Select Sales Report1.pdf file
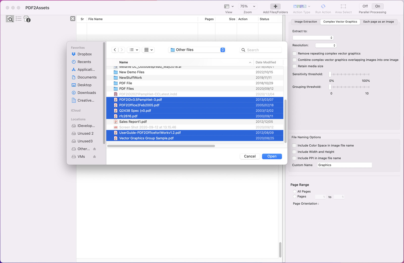This screenshot has height=263, width=404. 195,122
